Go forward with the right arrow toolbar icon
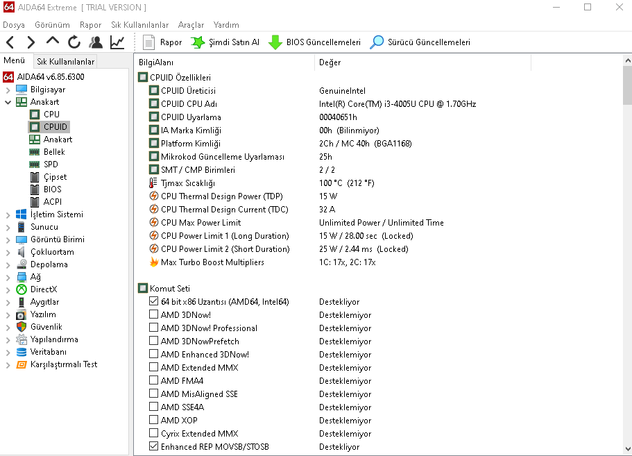The height and width of the screenshot is (456, 632). click(31, 42)
